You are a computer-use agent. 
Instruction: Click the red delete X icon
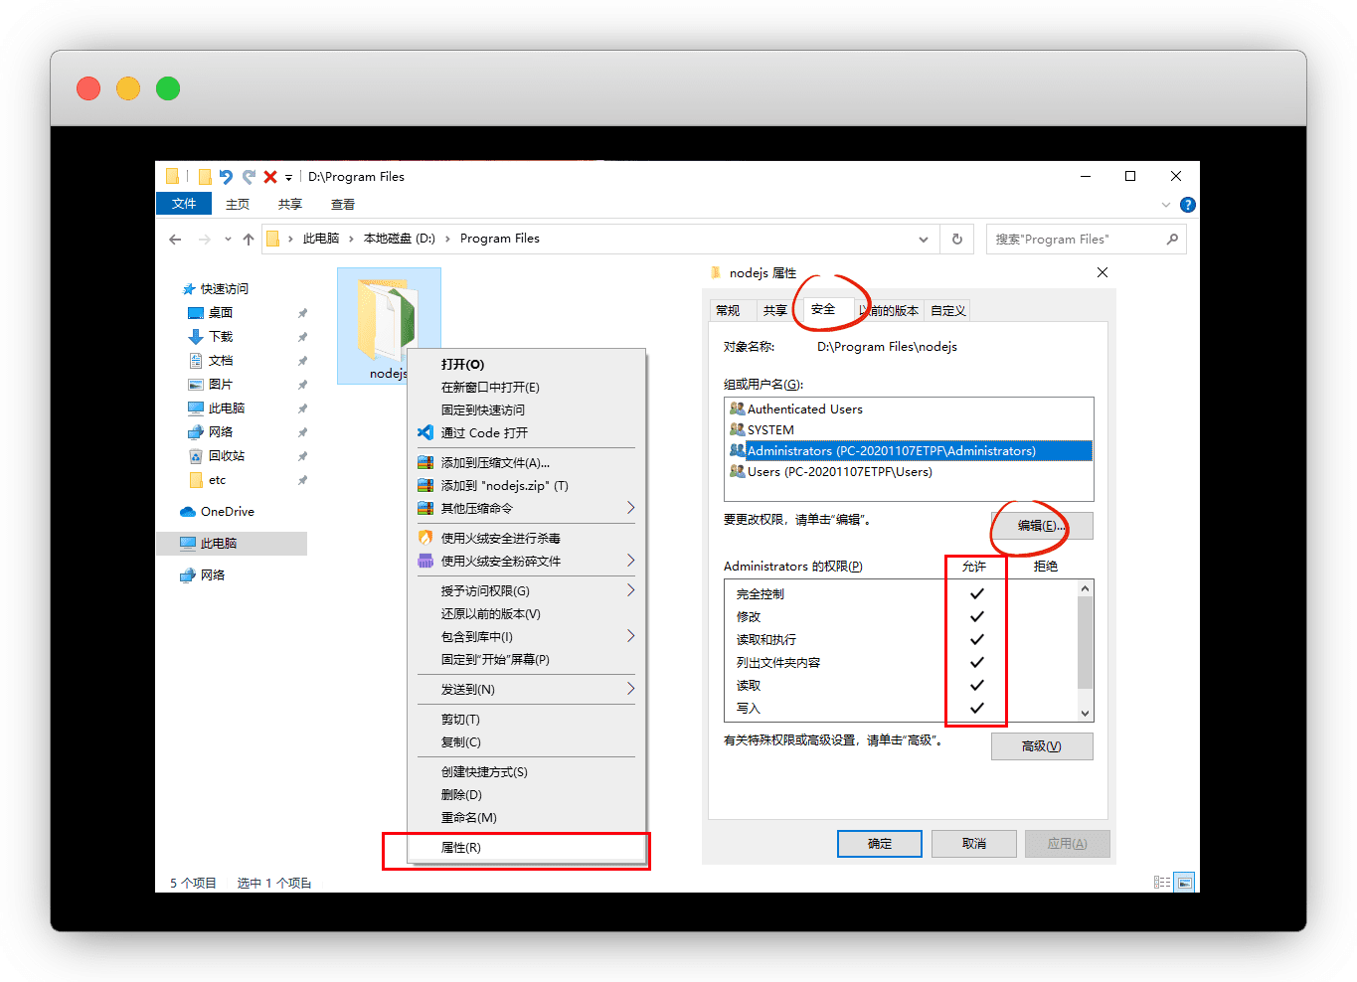click(x=269, y=177)
